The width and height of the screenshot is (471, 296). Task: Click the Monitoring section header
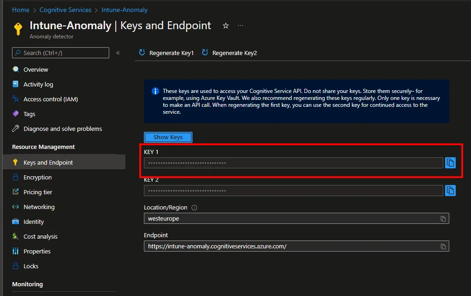[27, 284]
